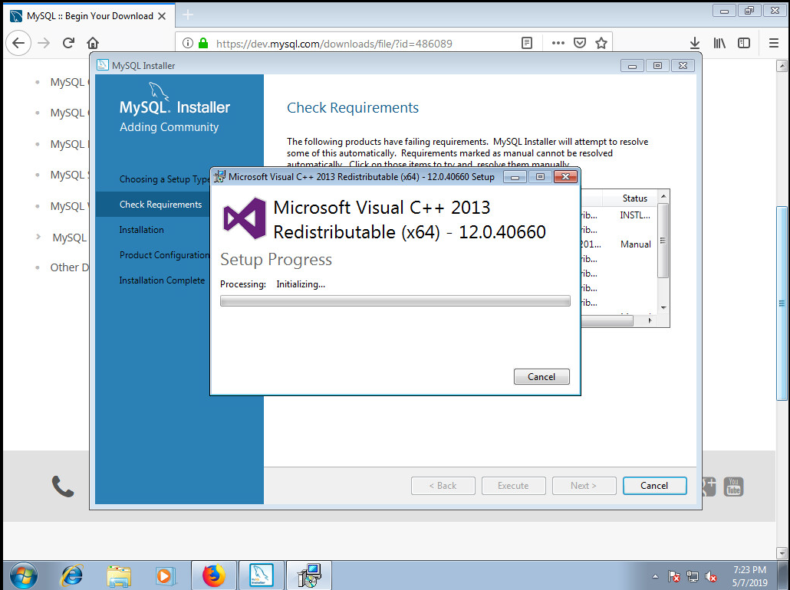Toggle Firefox sidebar icon
The height and width of the screenshot is (590, 790).
pos(744,44)
